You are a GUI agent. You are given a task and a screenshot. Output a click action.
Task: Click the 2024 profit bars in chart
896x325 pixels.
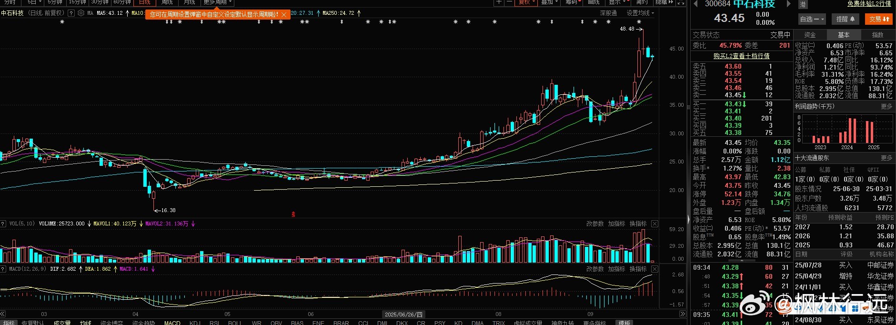(x=847, y=131)
